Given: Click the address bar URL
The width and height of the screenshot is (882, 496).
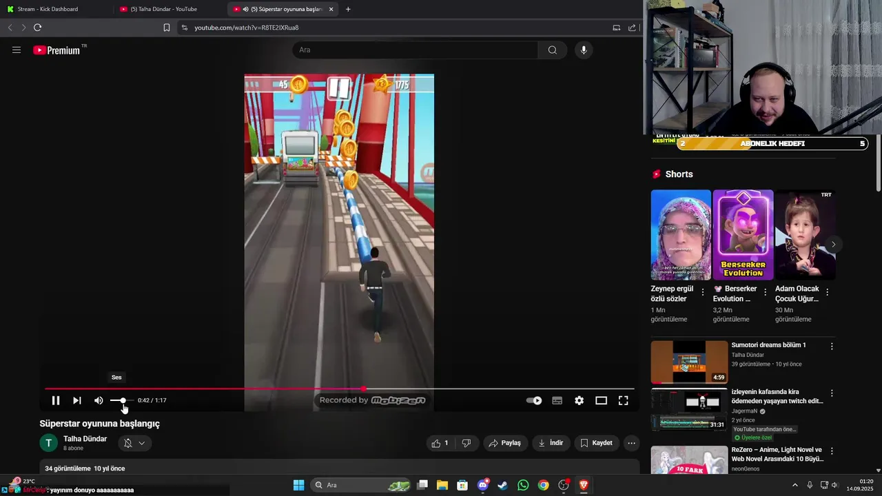Looking at the screenshot, I should (246, 28).
